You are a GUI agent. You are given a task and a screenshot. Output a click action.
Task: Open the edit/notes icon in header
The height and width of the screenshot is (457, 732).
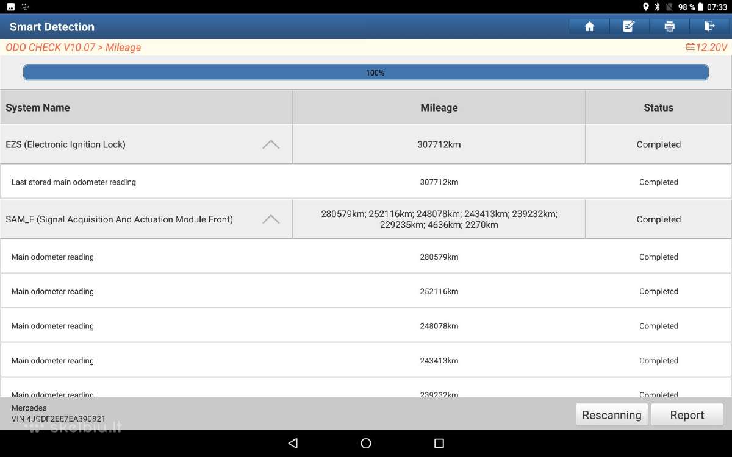tap(629, 26)
